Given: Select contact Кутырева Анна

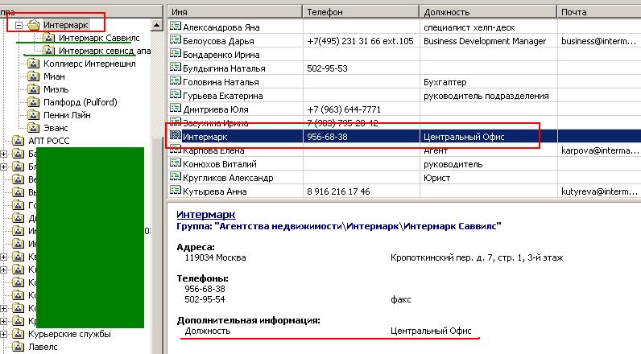Looking at the screenshot, I should [215, 191].
